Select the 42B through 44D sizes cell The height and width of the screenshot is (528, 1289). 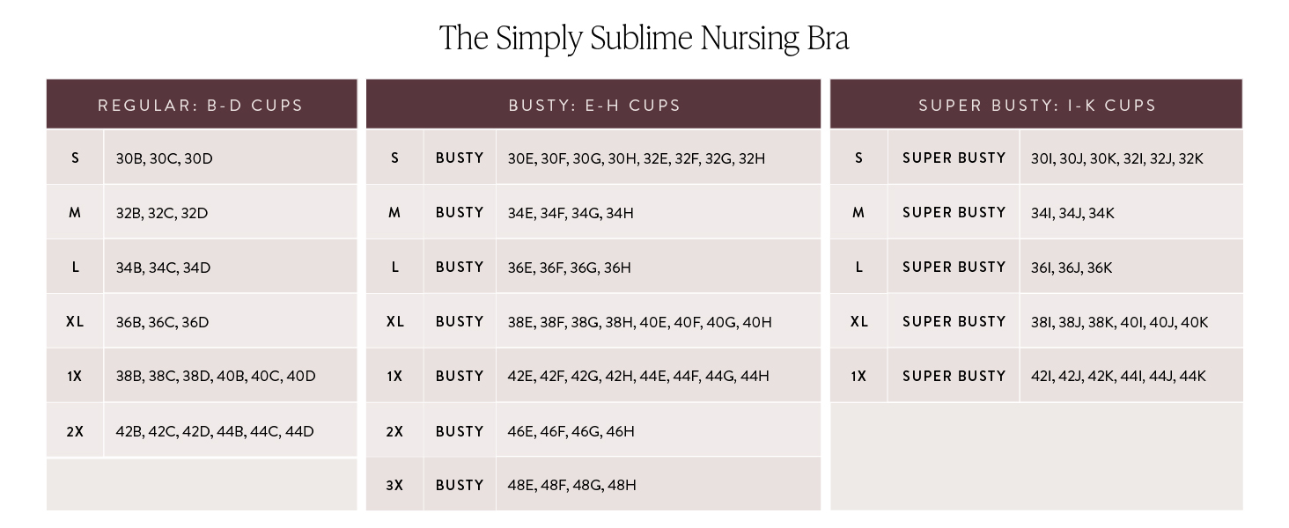(215, 432)
